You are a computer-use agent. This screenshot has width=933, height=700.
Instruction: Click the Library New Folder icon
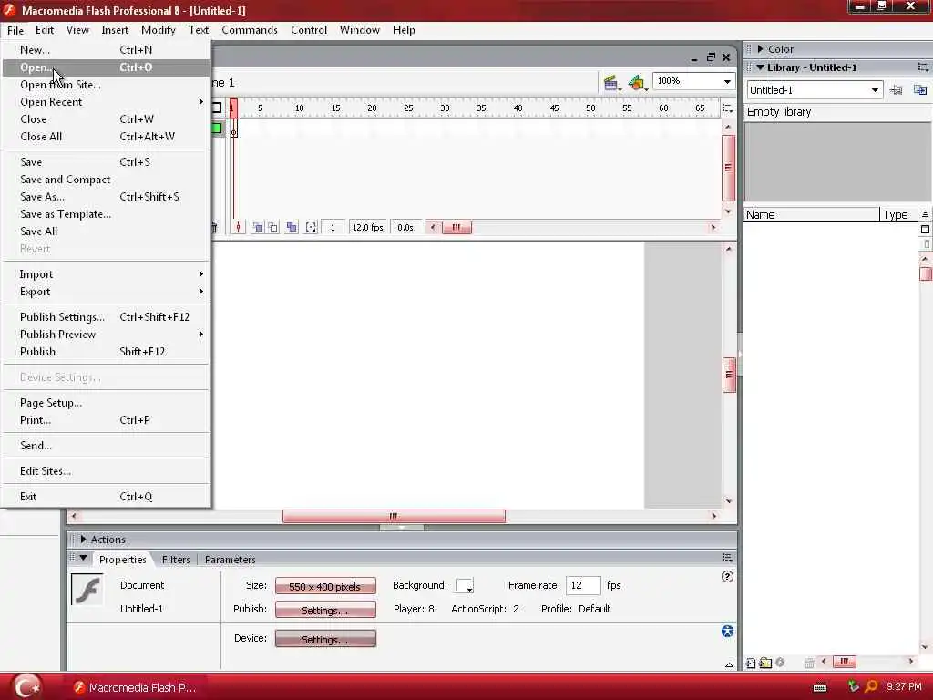tap(765, 663)
